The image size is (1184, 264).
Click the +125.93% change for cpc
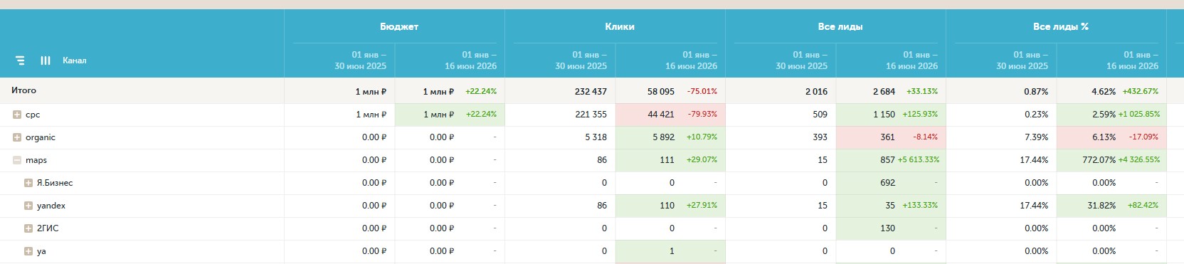[921, 115]
